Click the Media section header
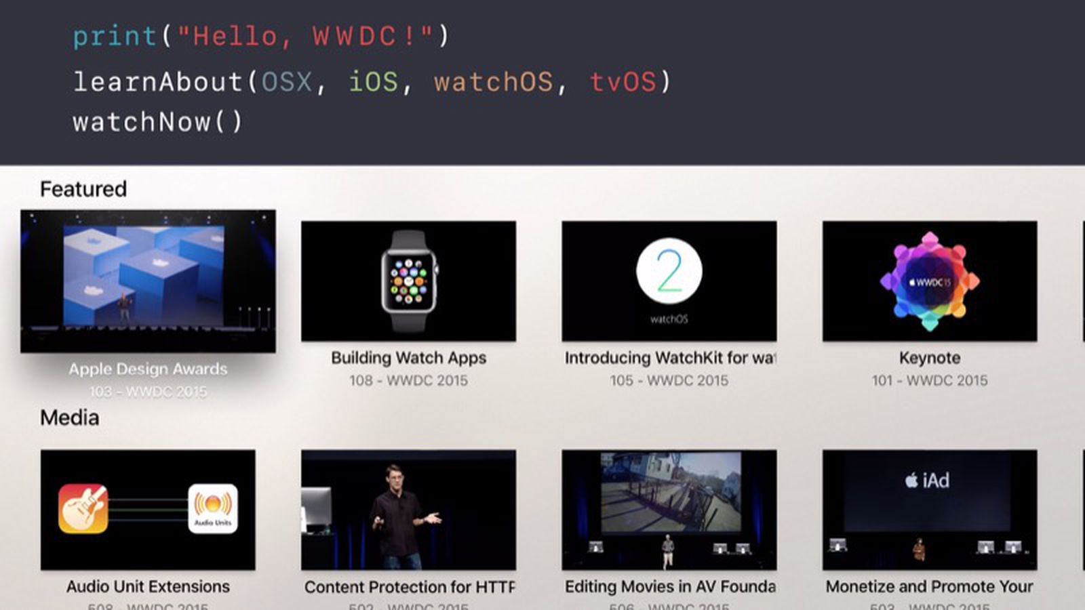This screenshot has width=1085, height=610. 71,417
